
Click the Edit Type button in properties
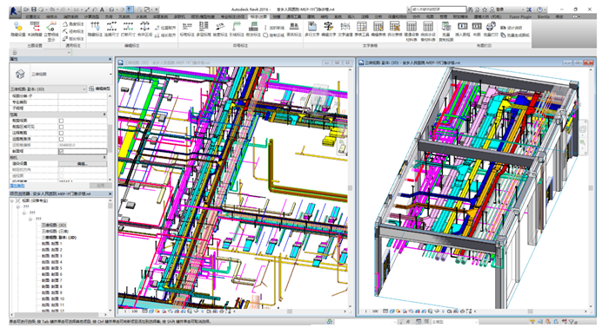tap(99, 88)
